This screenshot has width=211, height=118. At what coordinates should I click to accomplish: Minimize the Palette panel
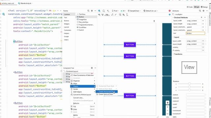pyautogui.click(x=95, y=11)
